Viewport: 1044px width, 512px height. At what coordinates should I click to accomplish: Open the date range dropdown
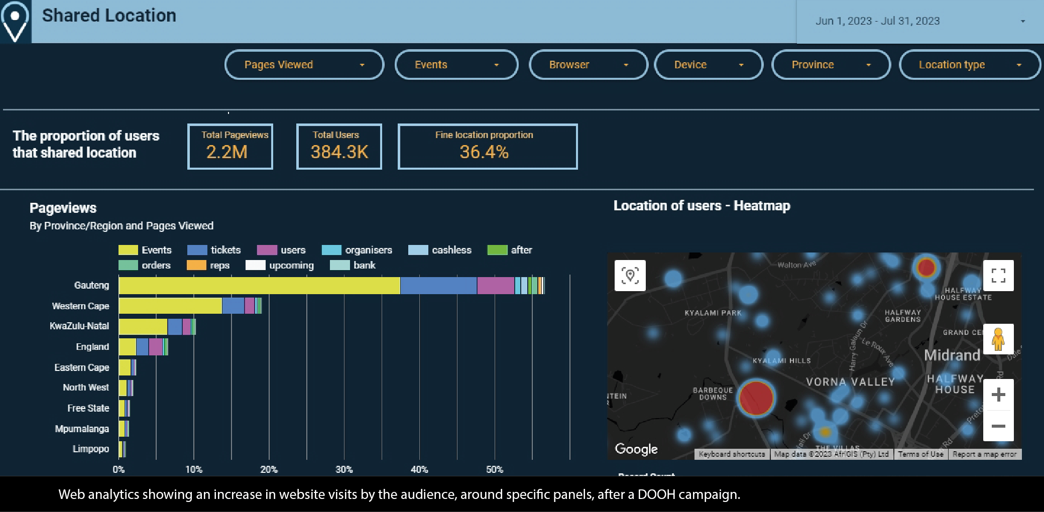click(920, 21)
